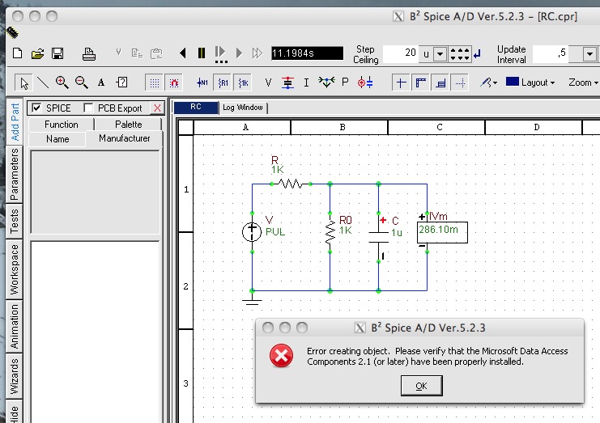Image resolution: width=600 pixels, height=423 pixels.
Task: Switch to the Function tab
Action: coord(62,125)
